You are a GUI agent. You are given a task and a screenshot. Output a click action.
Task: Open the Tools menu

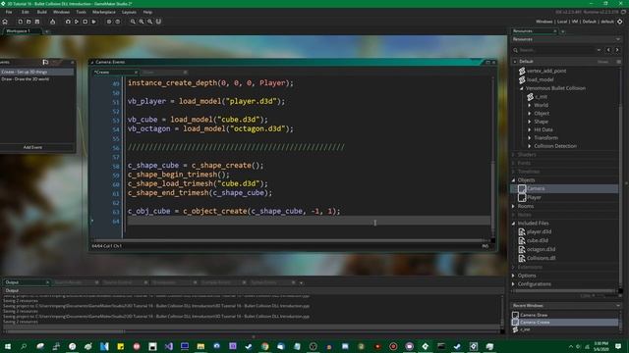point(81,12)
